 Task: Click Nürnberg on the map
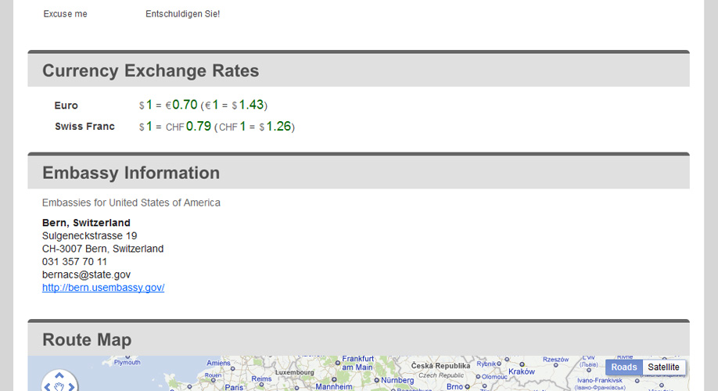click(x=397, y=380)
